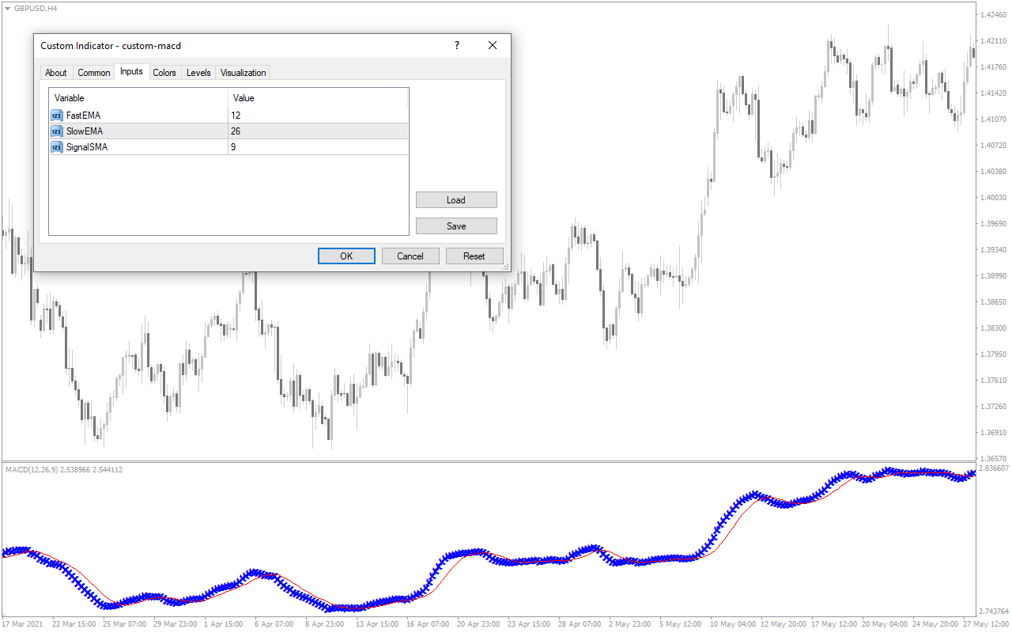The image size is (1012, 633).
Task: Click the 10 May 04:00 time label
Action: (x=734, y=624)
